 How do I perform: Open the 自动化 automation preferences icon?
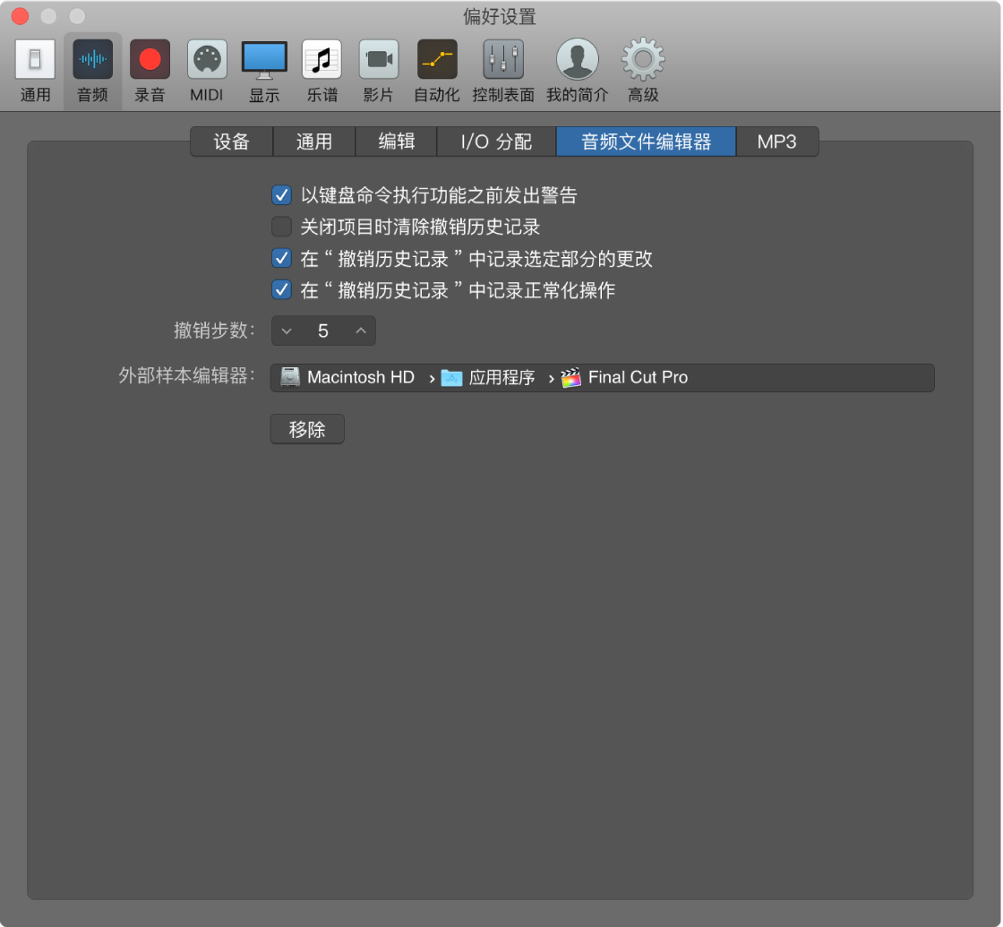tap(437, 59)
